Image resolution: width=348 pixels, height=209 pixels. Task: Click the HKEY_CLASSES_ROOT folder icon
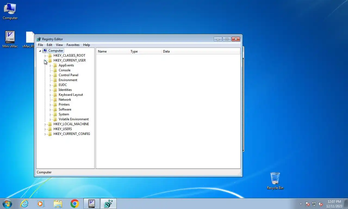point(50,56)
